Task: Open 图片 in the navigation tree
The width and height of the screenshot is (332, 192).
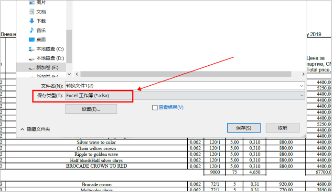Action: pyautogui.click(x=41, y=2)
